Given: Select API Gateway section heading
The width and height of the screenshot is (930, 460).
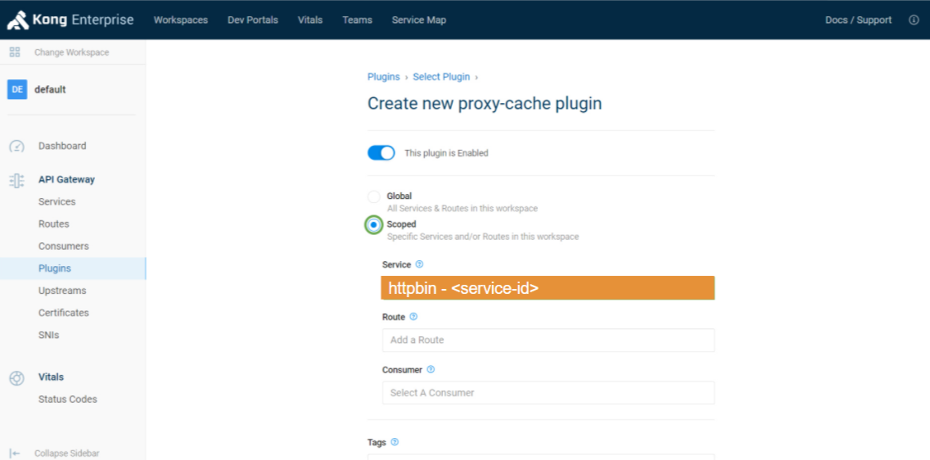Looking at the screenshot, I should pos(66,179).
